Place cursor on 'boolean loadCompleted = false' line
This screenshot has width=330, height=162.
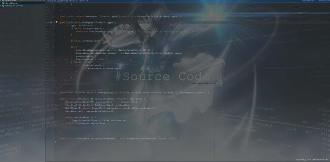[x=90, y=41]
